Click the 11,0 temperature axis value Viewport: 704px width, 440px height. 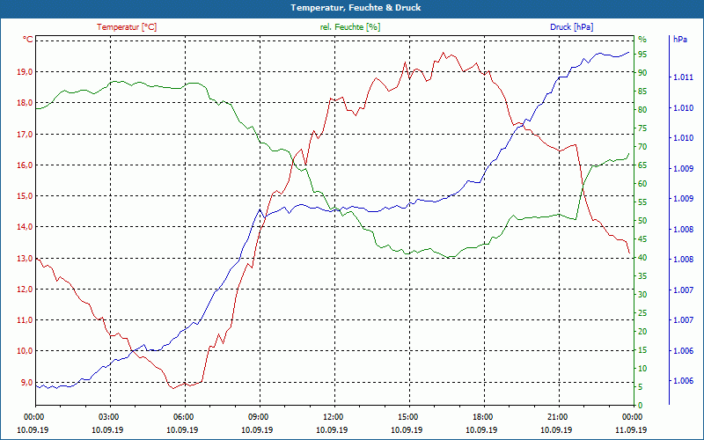tap(25, 320)
